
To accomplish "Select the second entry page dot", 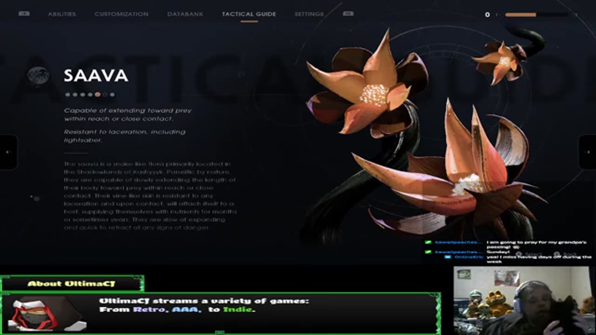I will tap(75, 94).
